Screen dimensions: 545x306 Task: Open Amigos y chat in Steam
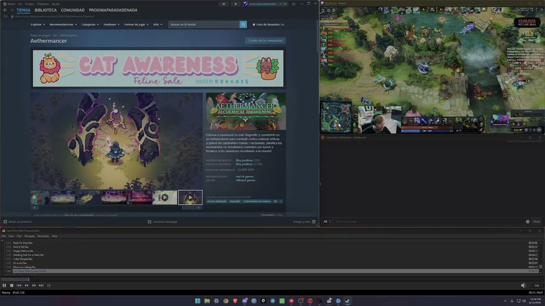click(304, 221)
